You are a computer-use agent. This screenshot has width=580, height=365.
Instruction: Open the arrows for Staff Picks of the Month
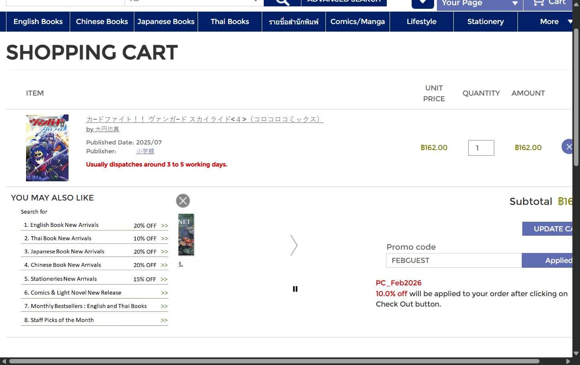click(x=164, y=320)
